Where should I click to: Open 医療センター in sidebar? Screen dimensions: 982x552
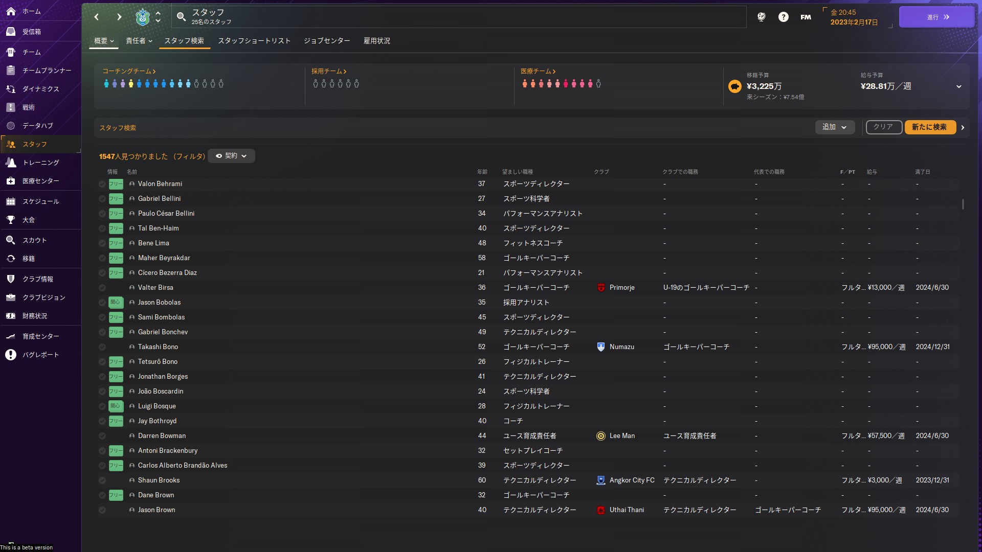click(x=40, y=181)
